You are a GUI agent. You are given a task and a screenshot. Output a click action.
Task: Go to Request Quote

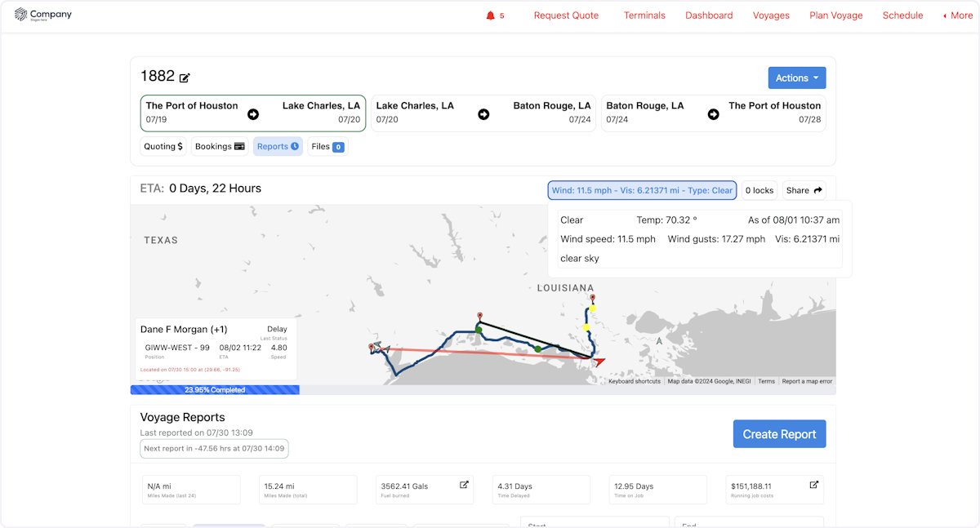(x=566, y=16)
